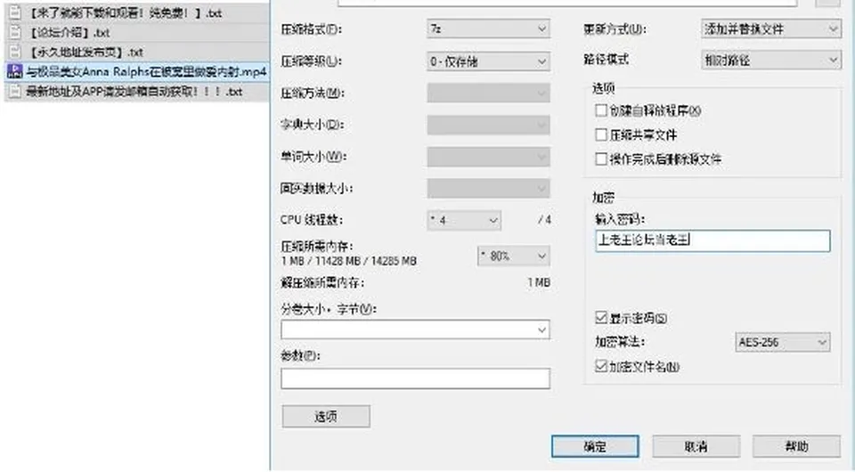Toggle the 加密文件名 checkbox

pyautogui.click(x=601, y=366)
